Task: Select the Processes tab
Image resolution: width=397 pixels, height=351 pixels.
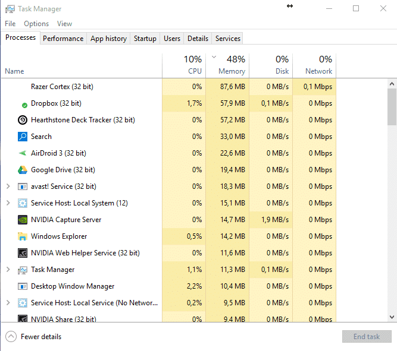Action: point(20,37)
